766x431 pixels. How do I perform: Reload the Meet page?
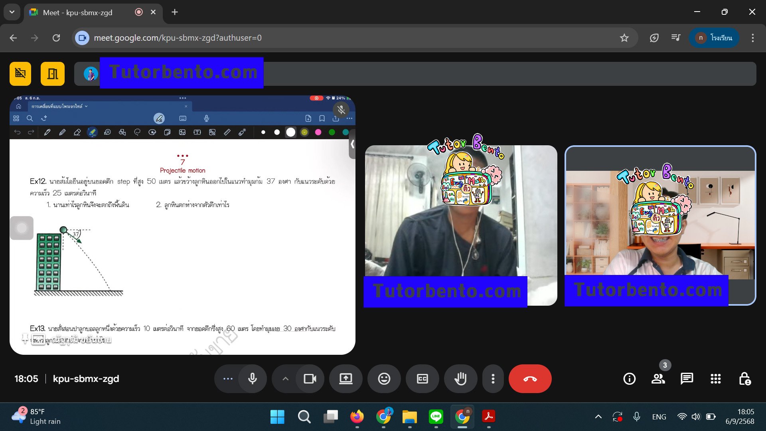click(56, 38)
